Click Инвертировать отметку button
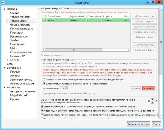 [144, 32]
